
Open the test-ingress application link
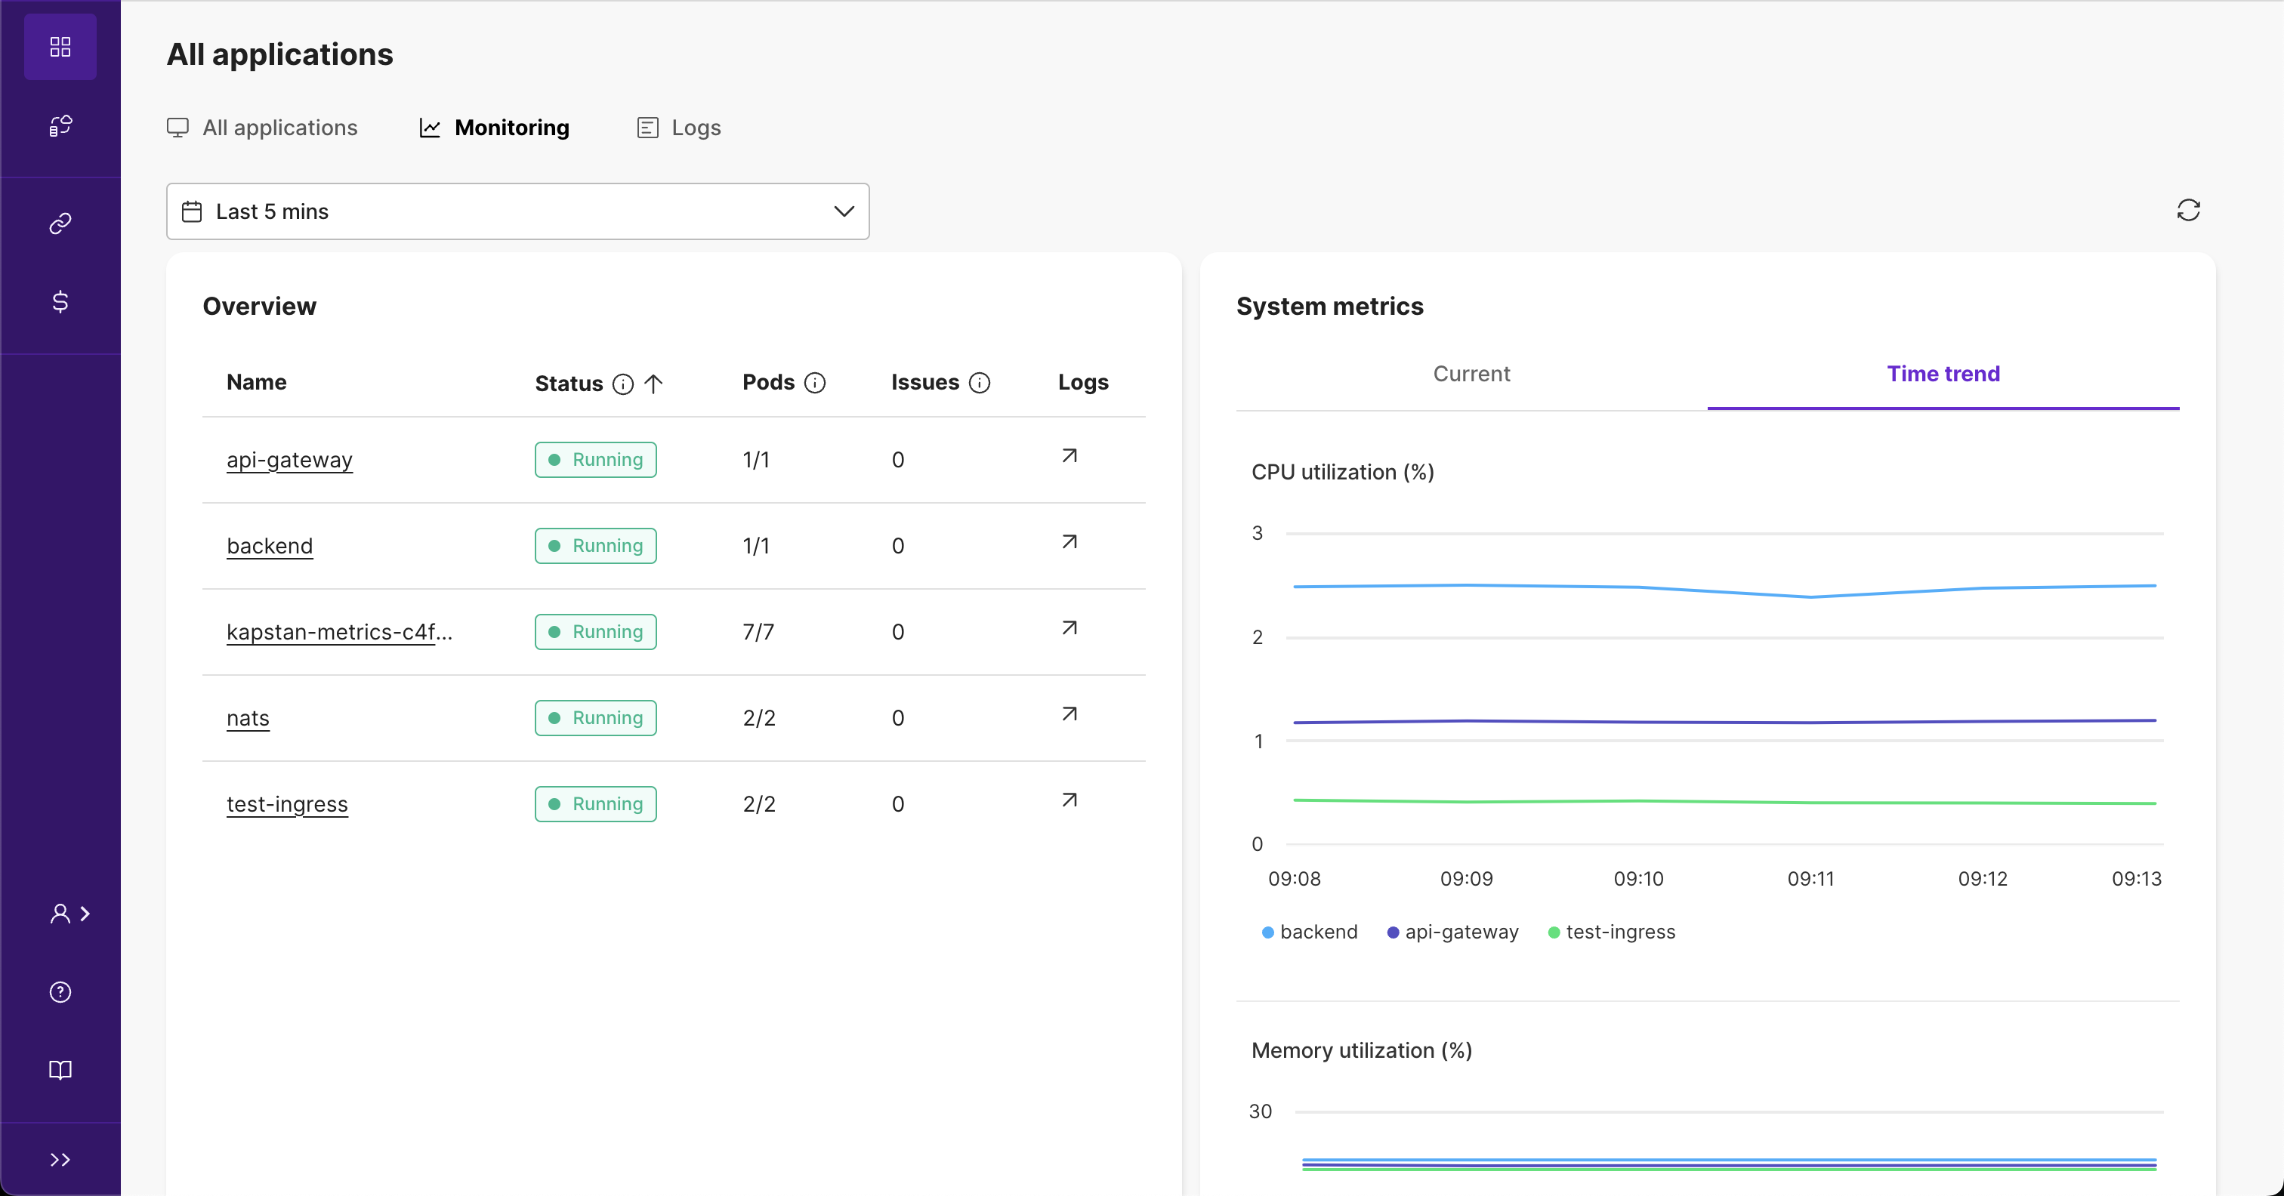(287, 803)
